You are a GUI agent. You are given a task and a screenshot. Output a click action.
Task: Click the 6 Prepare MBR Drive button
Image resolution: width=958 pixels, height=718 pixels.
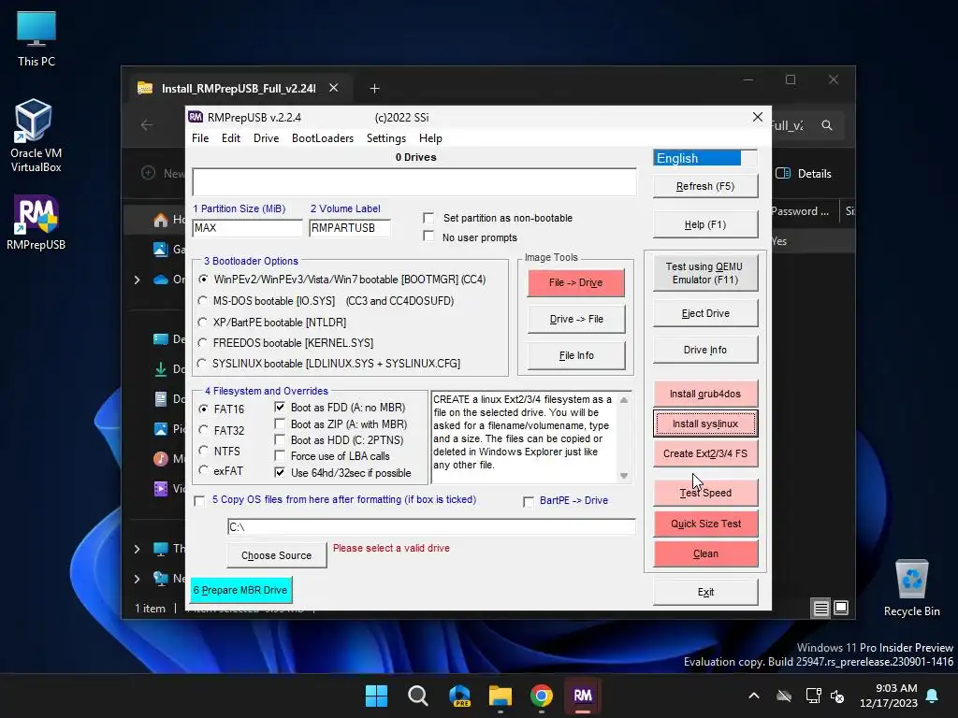pyautogui.click(x=240, y=590)
